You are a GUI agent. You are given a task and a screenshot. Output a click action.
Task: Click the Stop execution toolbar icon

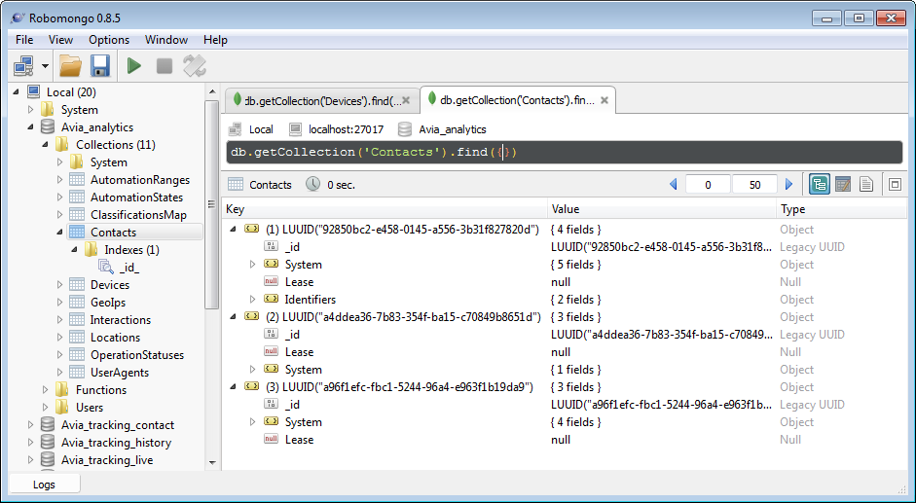click(x=165, y=66)
